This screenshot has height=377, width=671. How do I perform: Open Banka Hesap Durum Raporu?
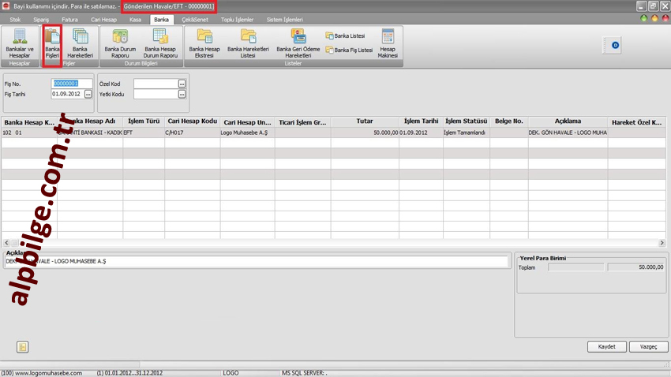[160, 43]
